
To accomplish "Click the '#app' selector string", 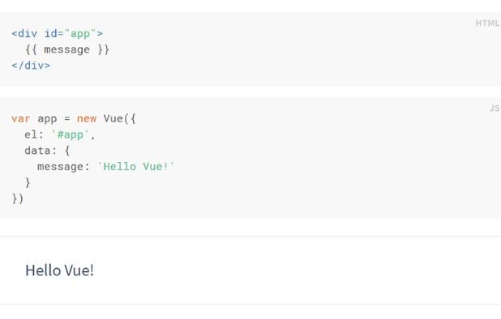I will click(x=70, y=134).
